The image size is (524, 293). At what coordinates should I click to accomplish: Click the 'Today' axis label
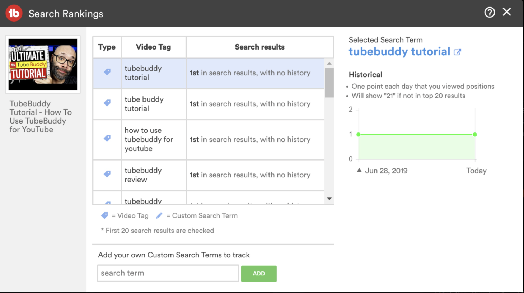point(476,171)
